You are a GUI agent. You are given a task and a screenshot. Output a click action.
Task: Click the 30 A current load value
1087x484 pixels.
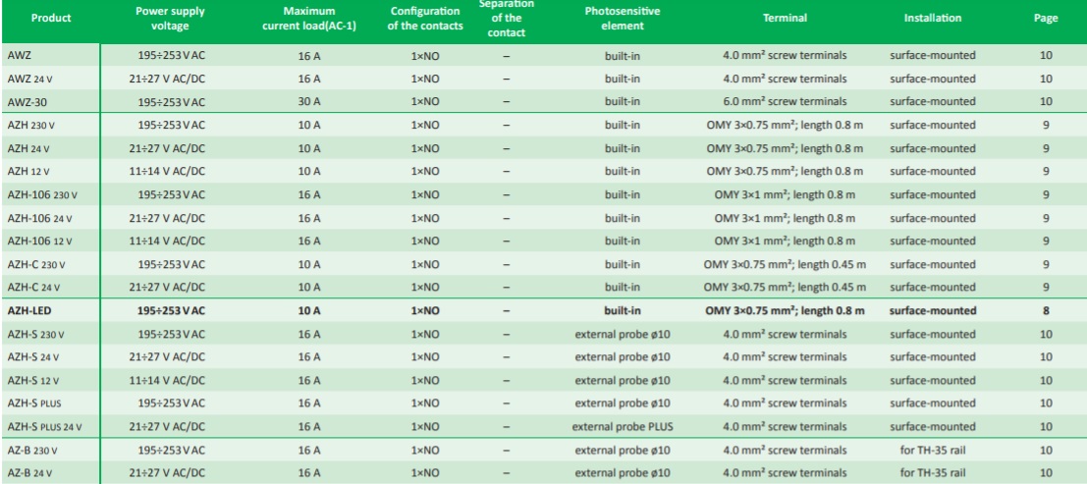(x=309, y=102)
